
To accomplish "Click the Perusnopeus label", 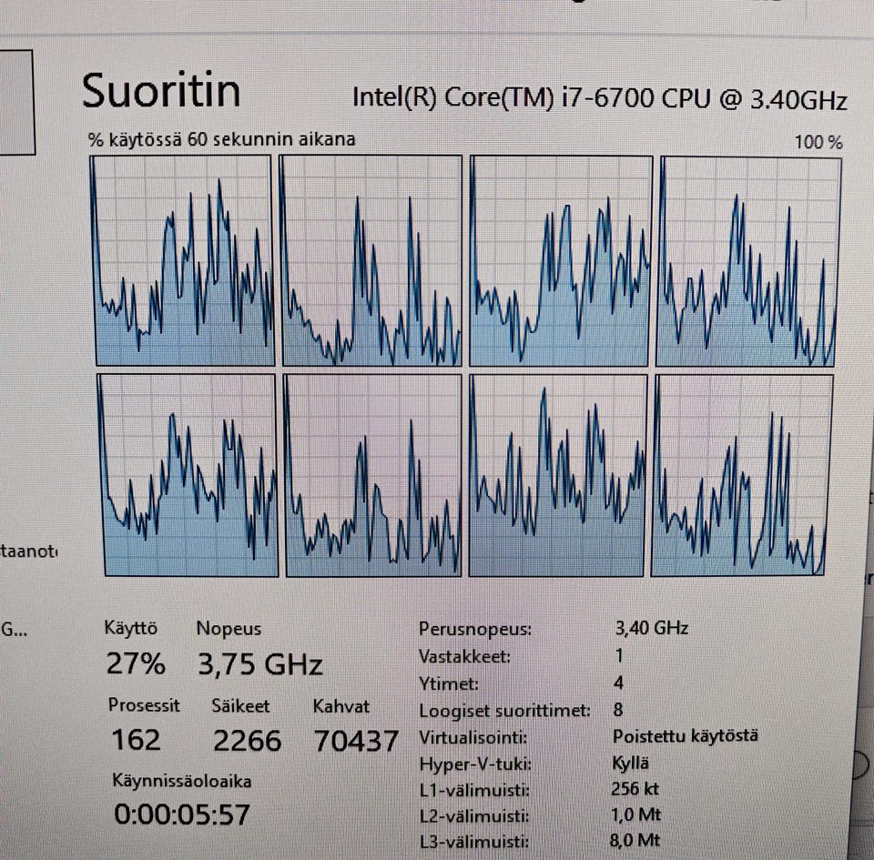I will coord(475,630).
